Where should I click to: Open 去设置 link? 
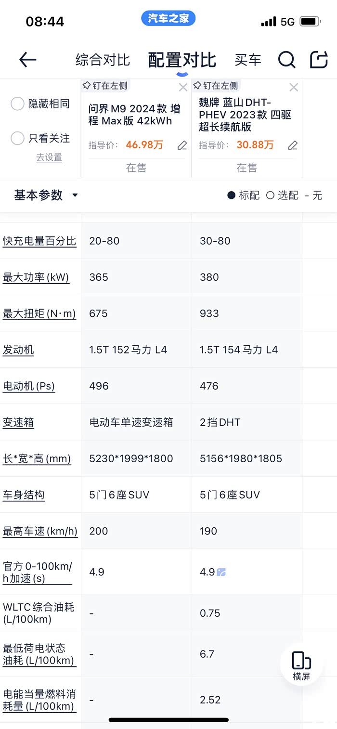(49, 157)
